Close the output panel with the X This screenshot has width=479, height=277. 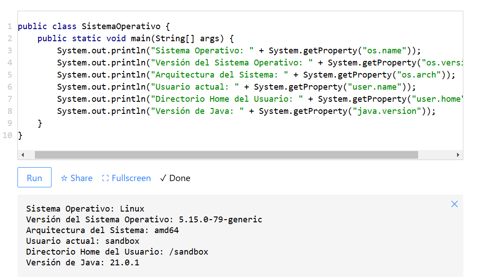click(x=454, y=204)
